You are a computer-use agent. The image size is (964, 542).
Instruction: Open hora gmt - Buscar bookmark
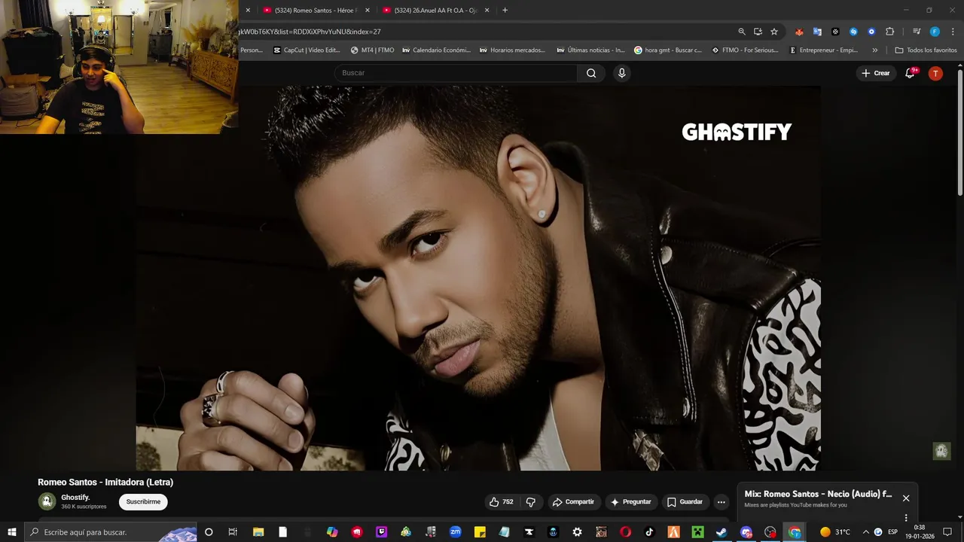(668, 50)
